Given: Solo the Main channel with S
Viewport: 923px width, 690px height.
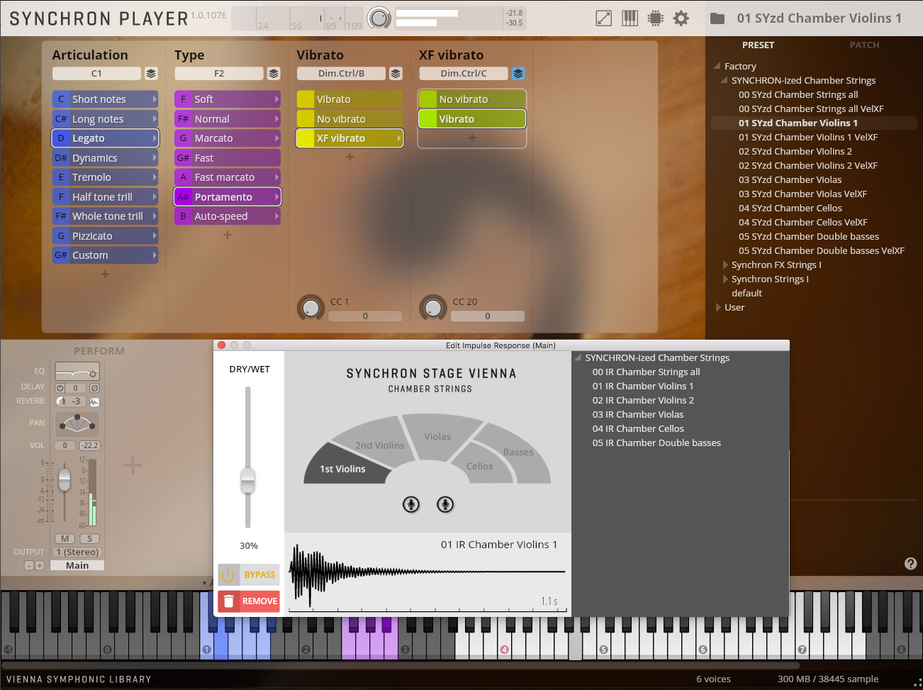Looking at the screenshot, I should click(90, 539).
